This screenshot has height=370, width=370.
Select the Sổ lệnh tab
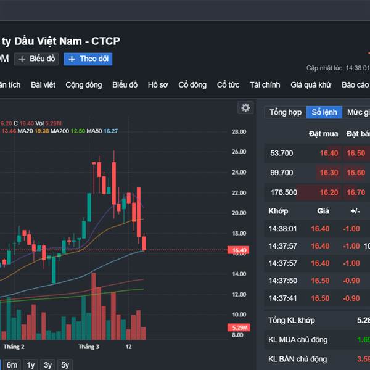click(x=324, y=112)
